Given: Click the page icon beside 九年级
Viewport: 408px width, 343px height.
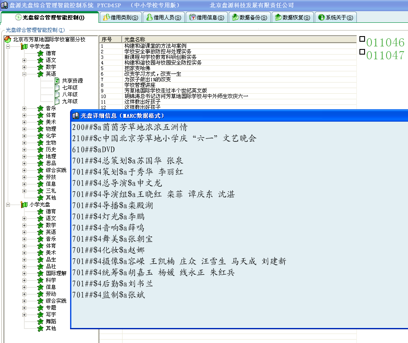Looking at the screenshot, I should pos(57,101).
